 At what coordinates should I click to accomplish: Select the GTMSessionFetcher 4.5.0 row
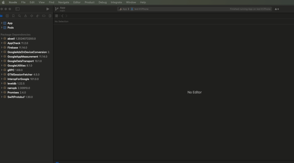coord(26,74)
